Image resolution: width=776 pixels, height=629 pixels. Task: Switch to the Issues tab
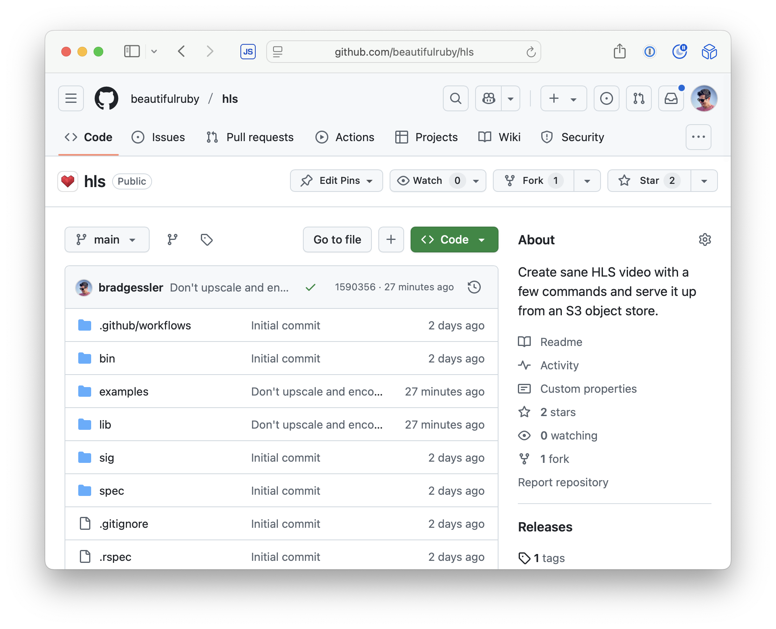click(158, 137)
